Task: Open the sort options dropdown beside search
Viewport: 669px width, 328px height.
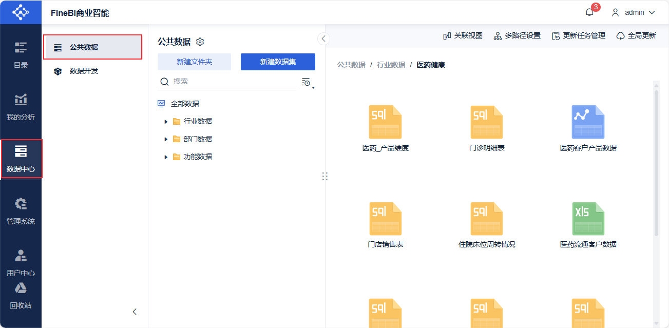Action: [x=307, y=82]
